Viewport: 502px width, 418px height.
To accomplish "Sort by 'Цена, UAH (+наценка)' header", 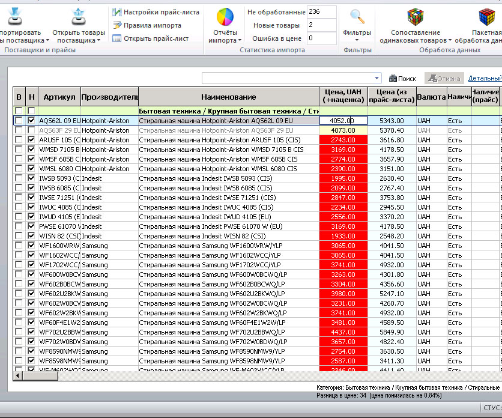I will [343, 96].
